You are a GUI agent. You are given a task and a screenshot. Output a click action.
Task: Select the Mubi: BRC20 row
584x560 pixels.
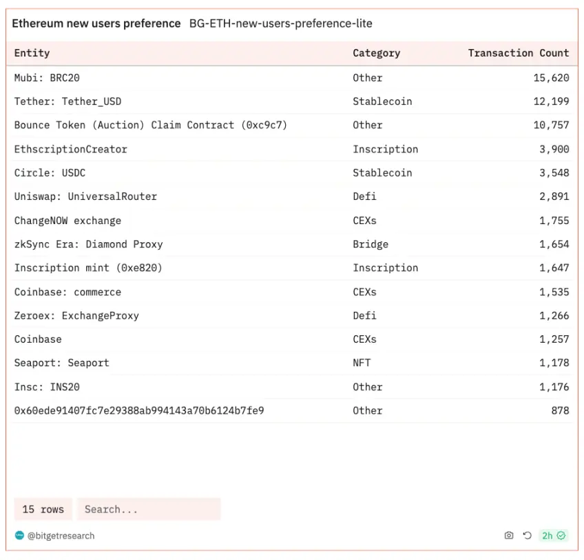[47, 78]
